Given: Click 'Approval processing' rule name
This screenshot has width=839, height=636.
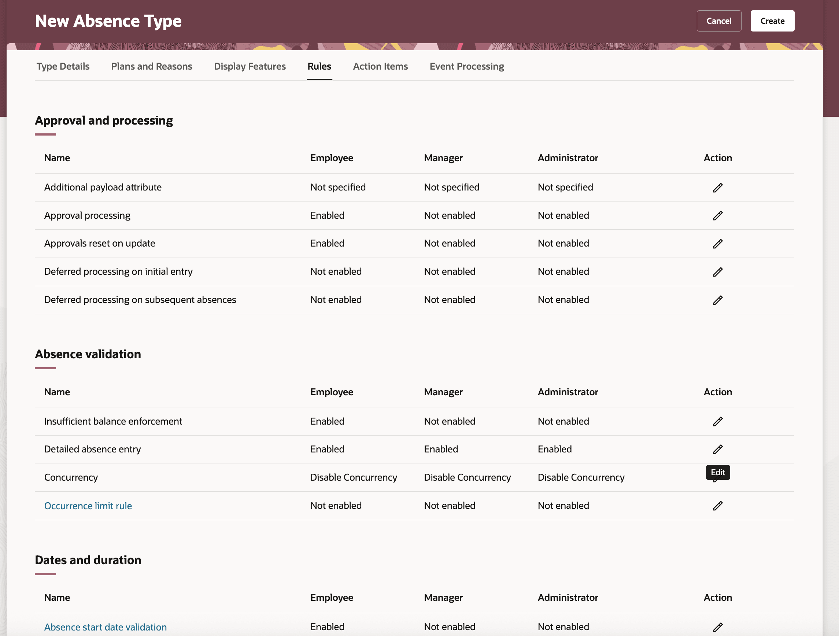Looking at the screenshot, I should 87,215.
